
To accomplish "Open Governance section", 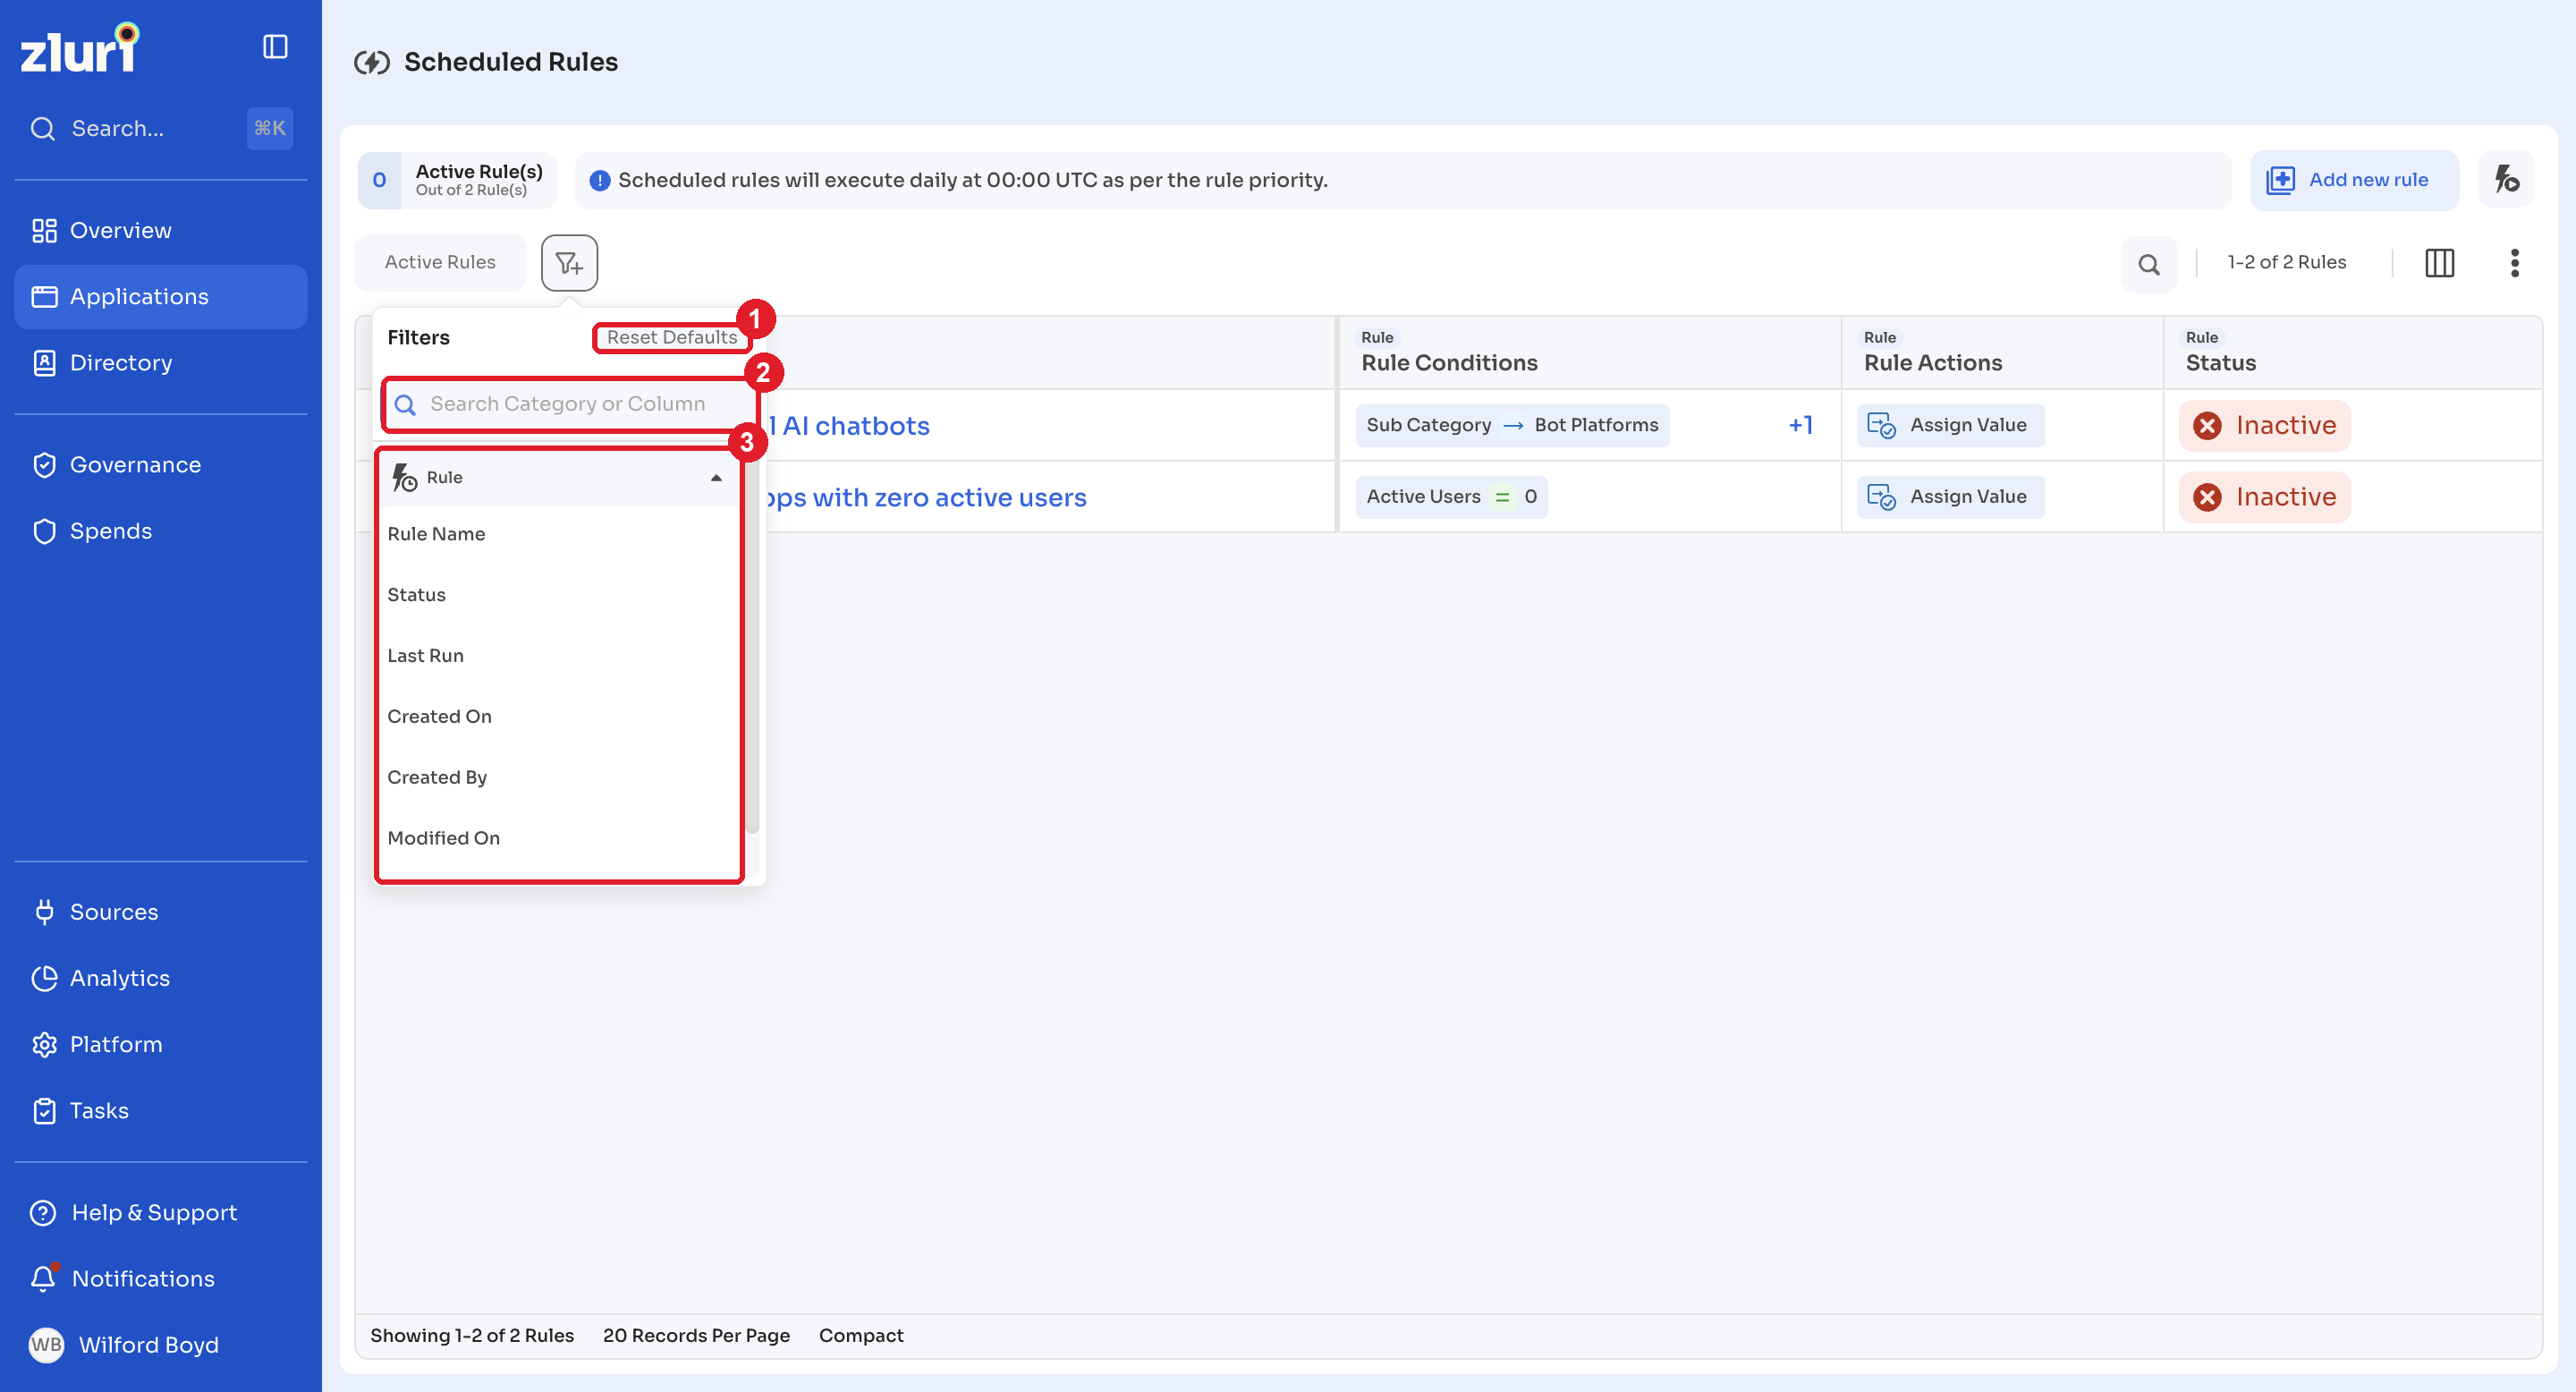I will [x=161, y=465].
